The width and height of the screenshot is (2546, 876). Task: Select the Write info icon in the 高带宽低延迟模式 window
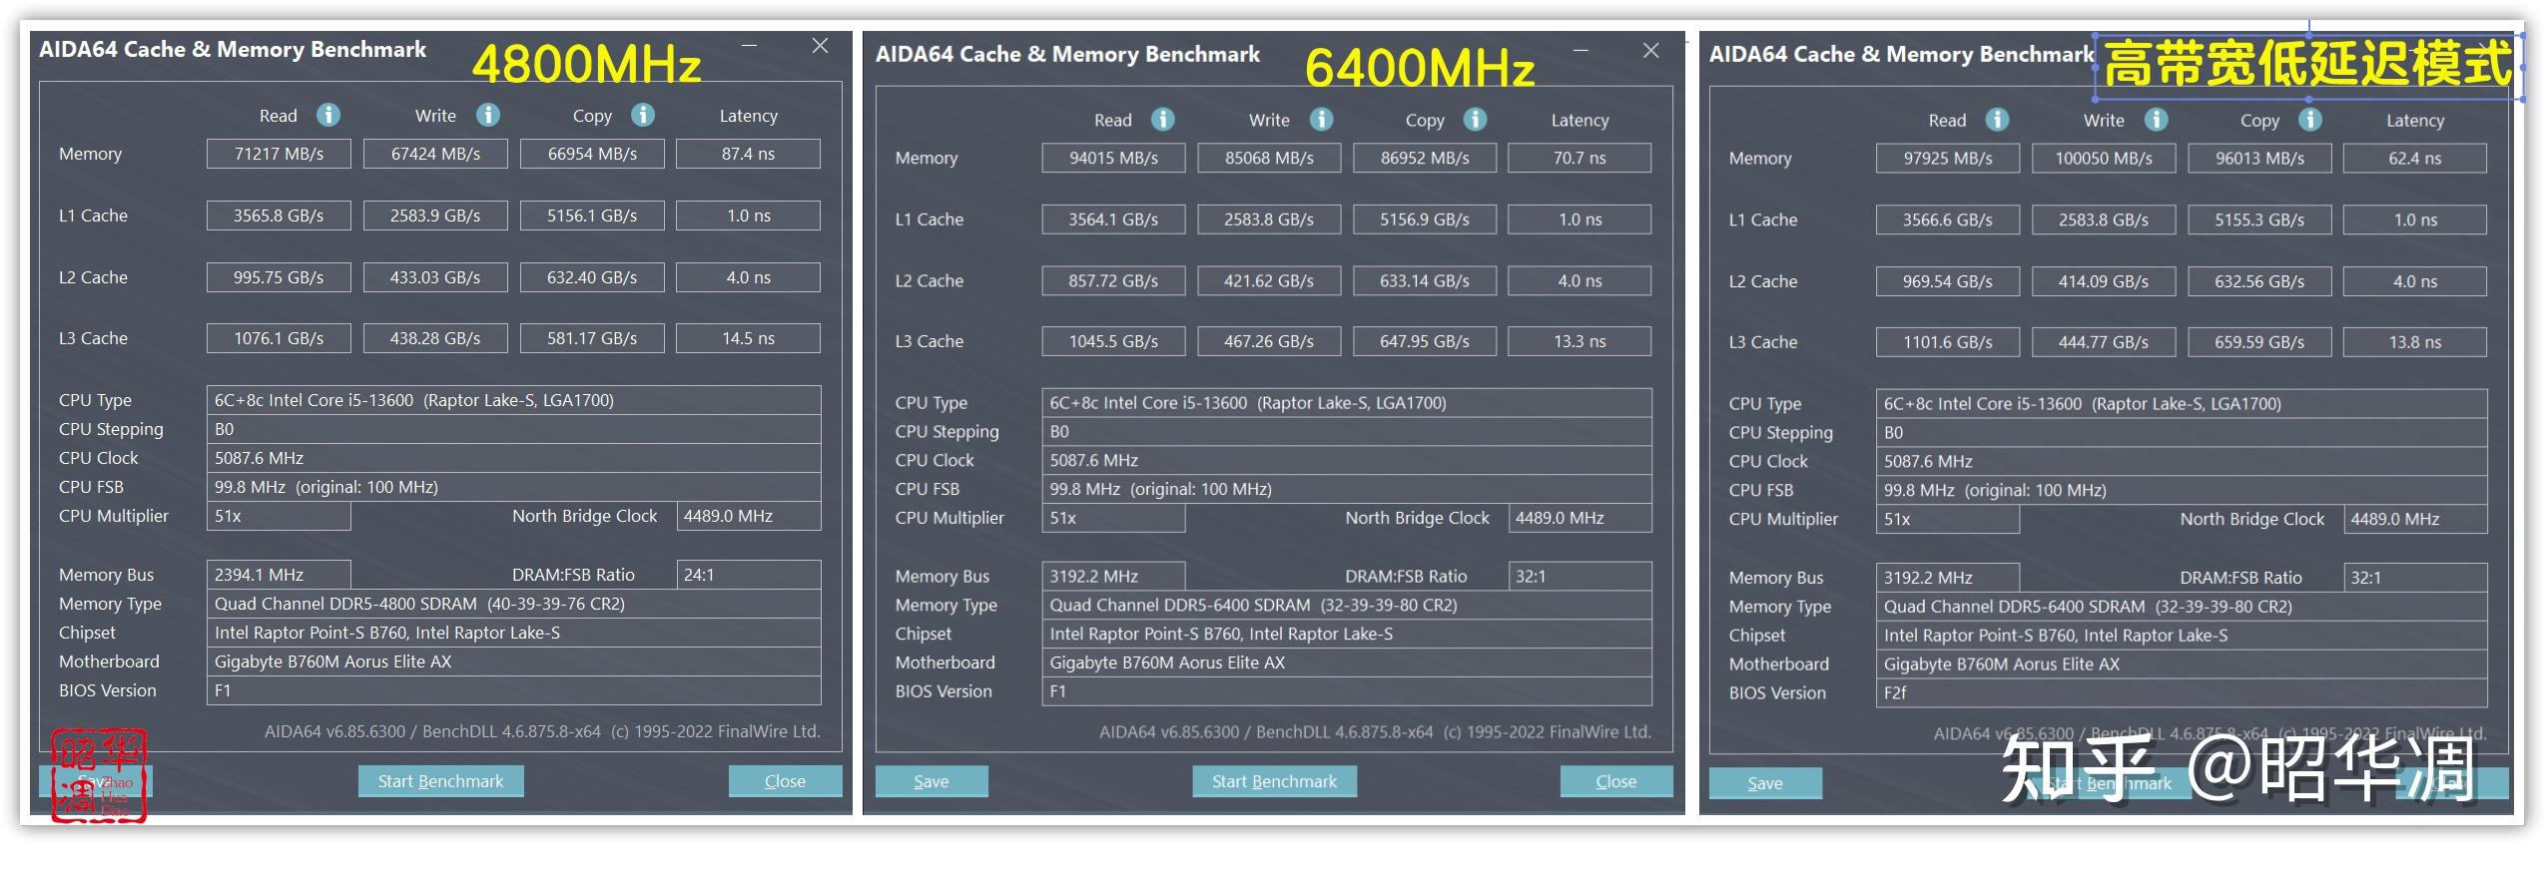click(x=2156, y=120)
